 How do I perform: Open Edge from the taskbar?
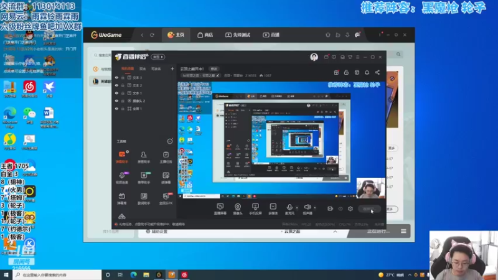pos(133,275)
